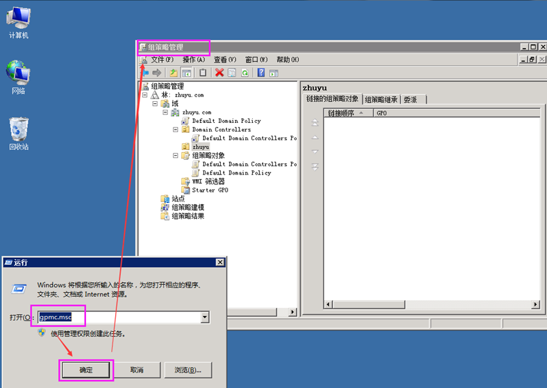Open the 文件(F) menu

tap(162, 59)
